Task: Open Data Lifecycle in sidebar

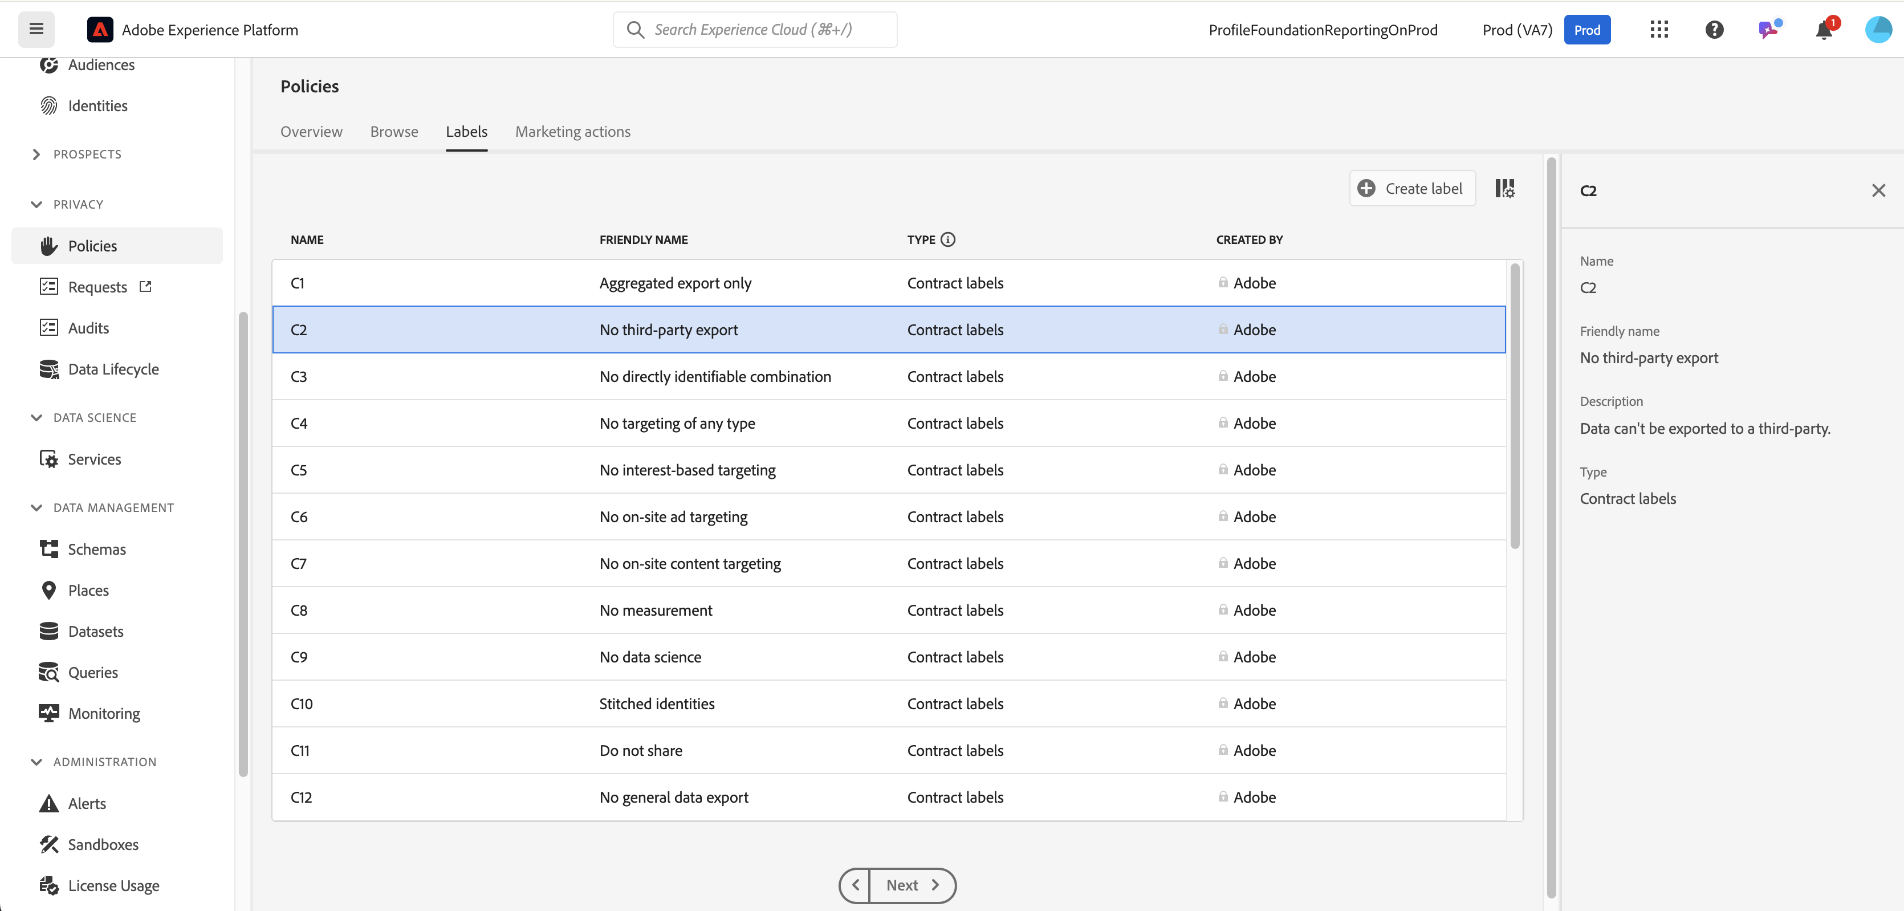Action: [x=113, y=369]
